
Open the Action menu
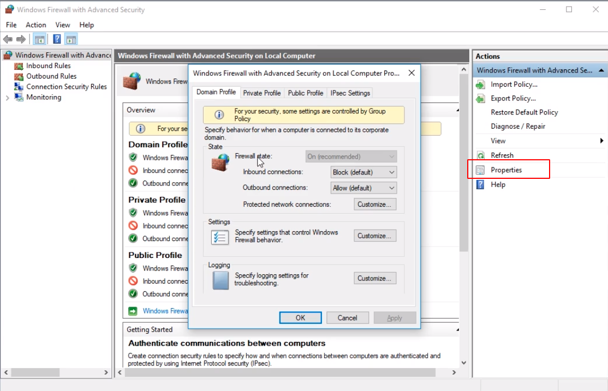35,25
